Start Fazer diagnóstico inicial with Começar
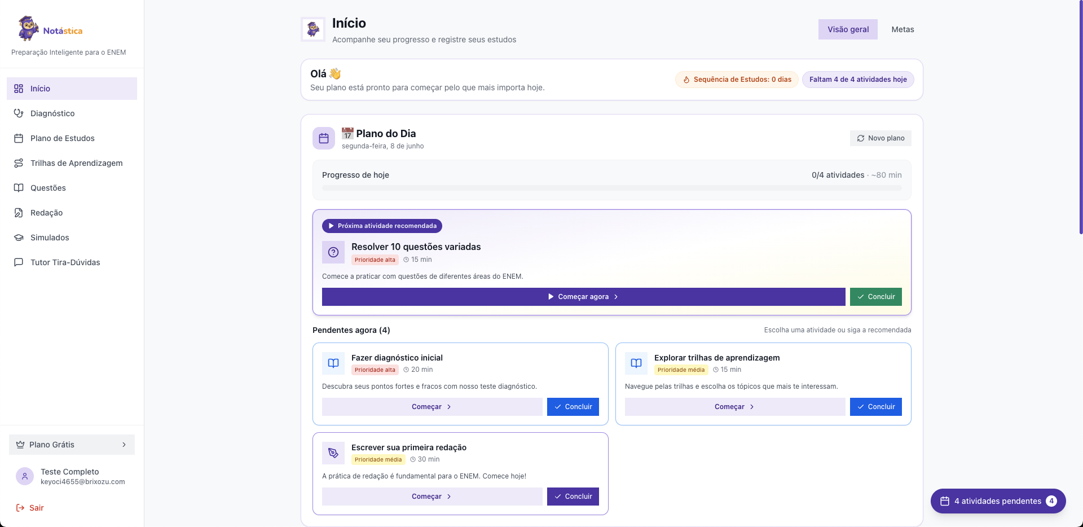This screenshot has height=527, width=1083. [432, 407]
